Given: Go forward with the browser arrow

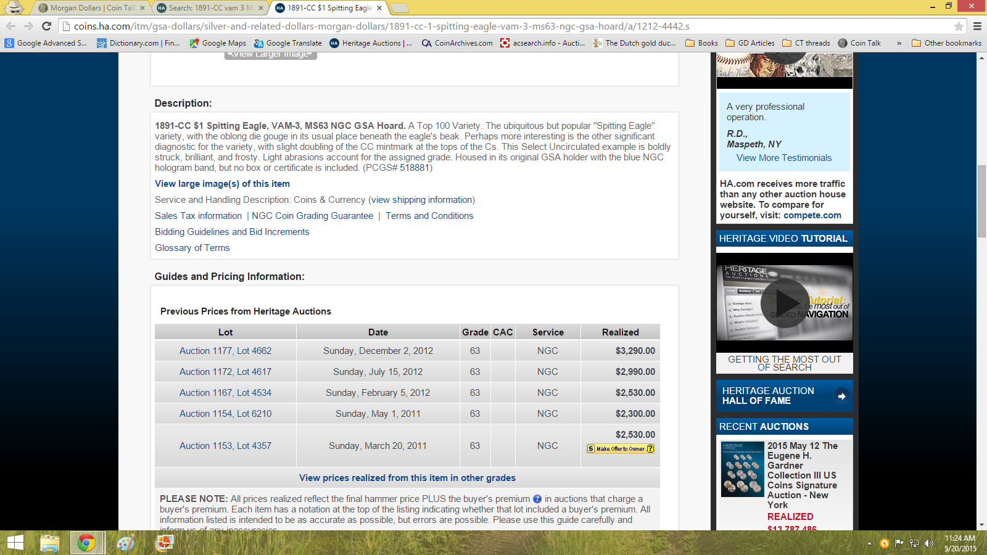Looking at the screenshot, I should 28,26.
